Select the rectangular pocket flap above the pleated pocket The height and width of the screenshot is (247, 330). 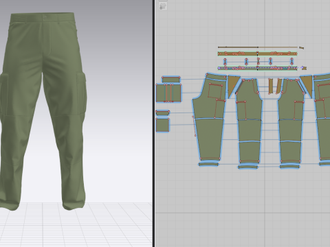[x=171, y=80]
